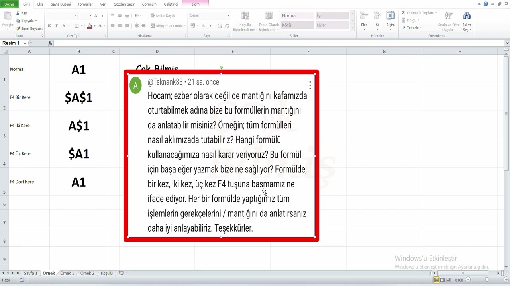The width and height of the screenshot is (510, 286).
Task: Apply the fill color bucket
Action: [90, 26]
